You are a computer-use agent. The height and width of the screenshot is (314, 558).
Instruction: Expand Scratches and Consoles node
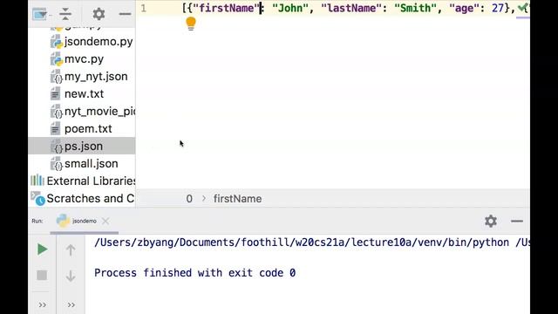click(x=83, y=198)
